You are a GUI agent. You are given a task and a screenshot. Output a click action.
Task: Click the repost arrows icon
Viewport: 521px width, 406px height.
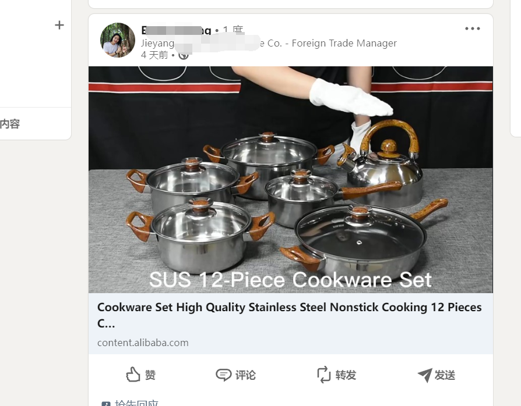coord(323,375)
